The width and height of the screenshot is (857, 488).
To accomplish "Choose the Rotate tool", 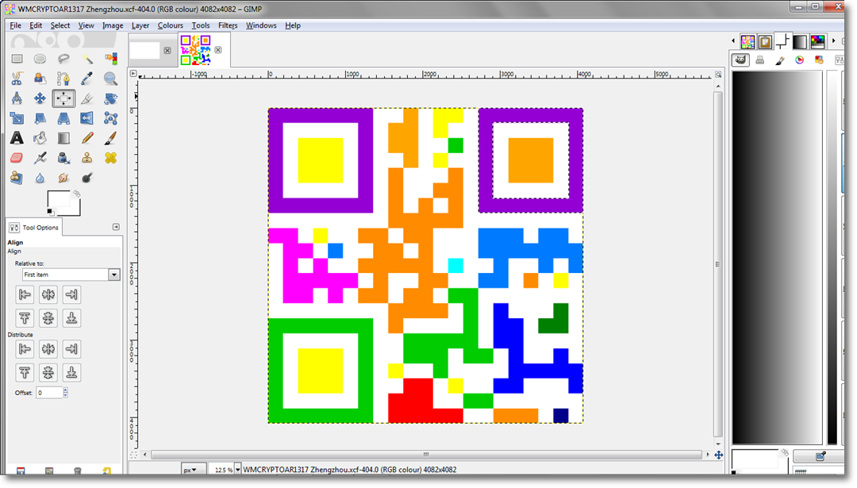I will tap(111, 98).
